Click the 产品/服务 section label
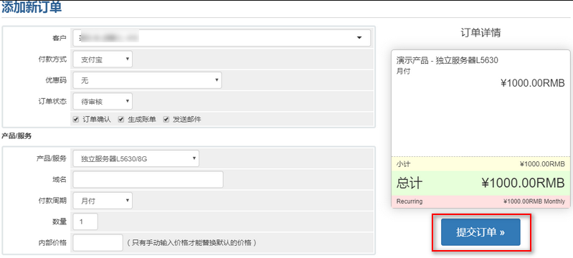 pyautogui.click(x=16, y=136)
